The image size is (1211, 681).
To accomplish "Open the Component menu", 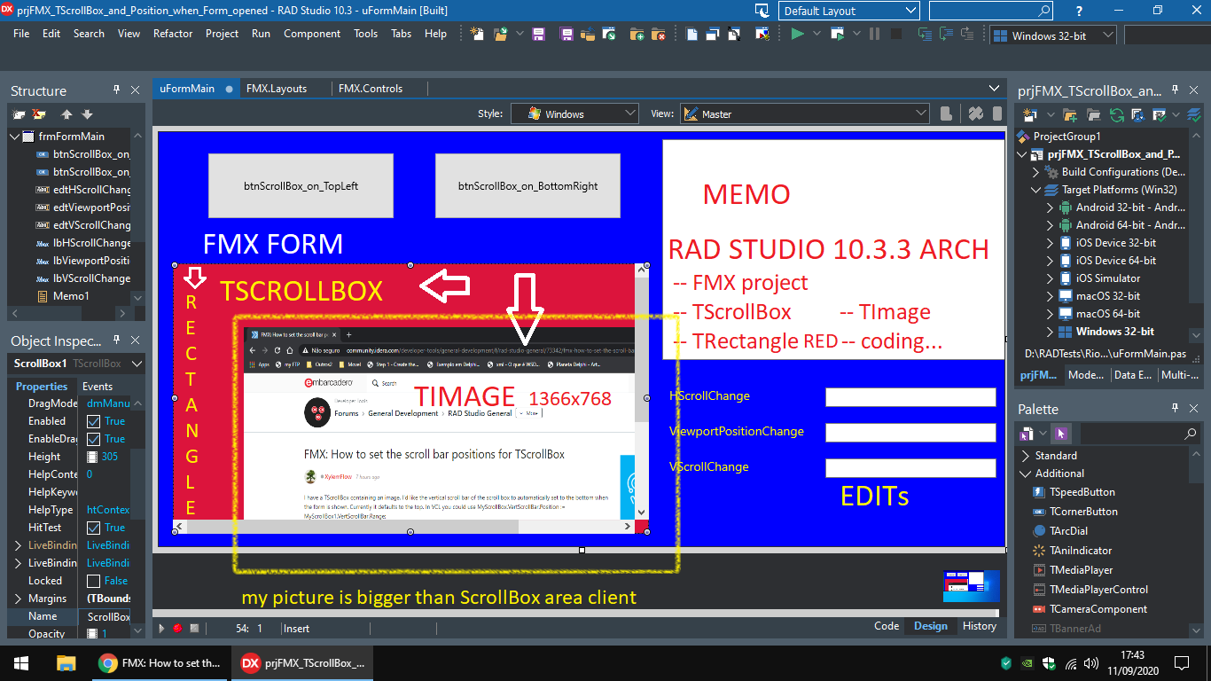I will click(x=312, y=34).
